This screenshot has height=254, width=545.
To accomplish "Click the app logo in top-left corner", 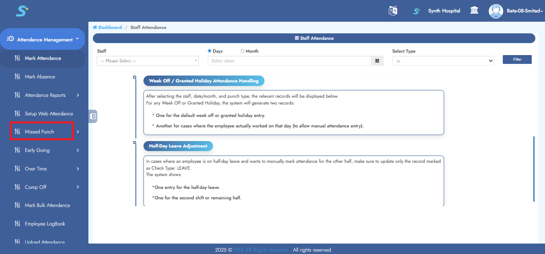I will pyautogui.click(x=22, y=11).
